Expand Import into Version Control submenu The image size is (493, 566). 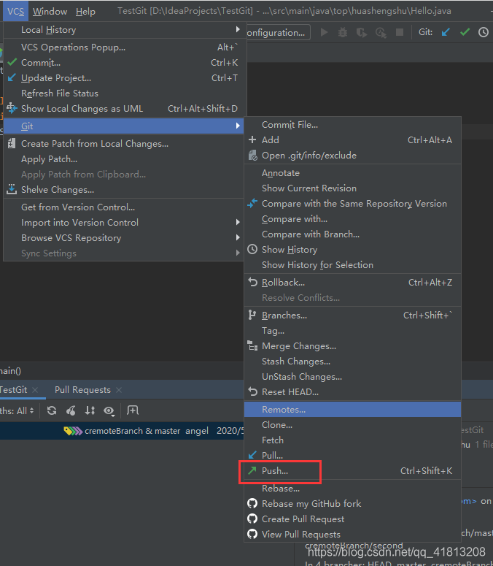pos(123,222)
